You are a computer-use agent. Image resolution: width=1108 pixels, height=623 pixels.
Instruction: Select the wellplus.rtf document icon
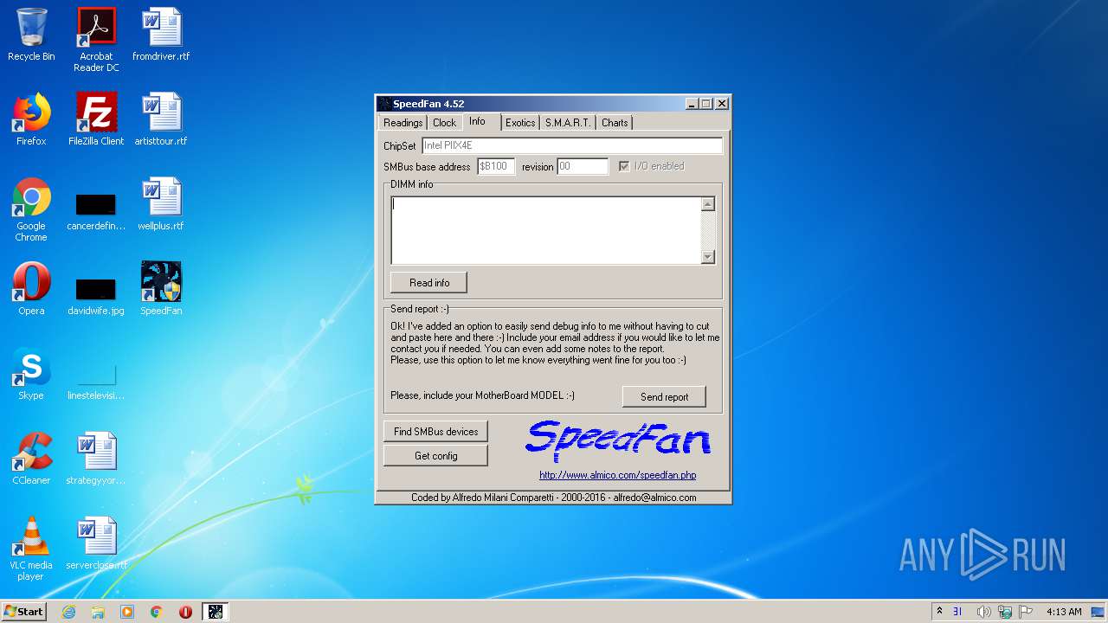click(161, 204)
